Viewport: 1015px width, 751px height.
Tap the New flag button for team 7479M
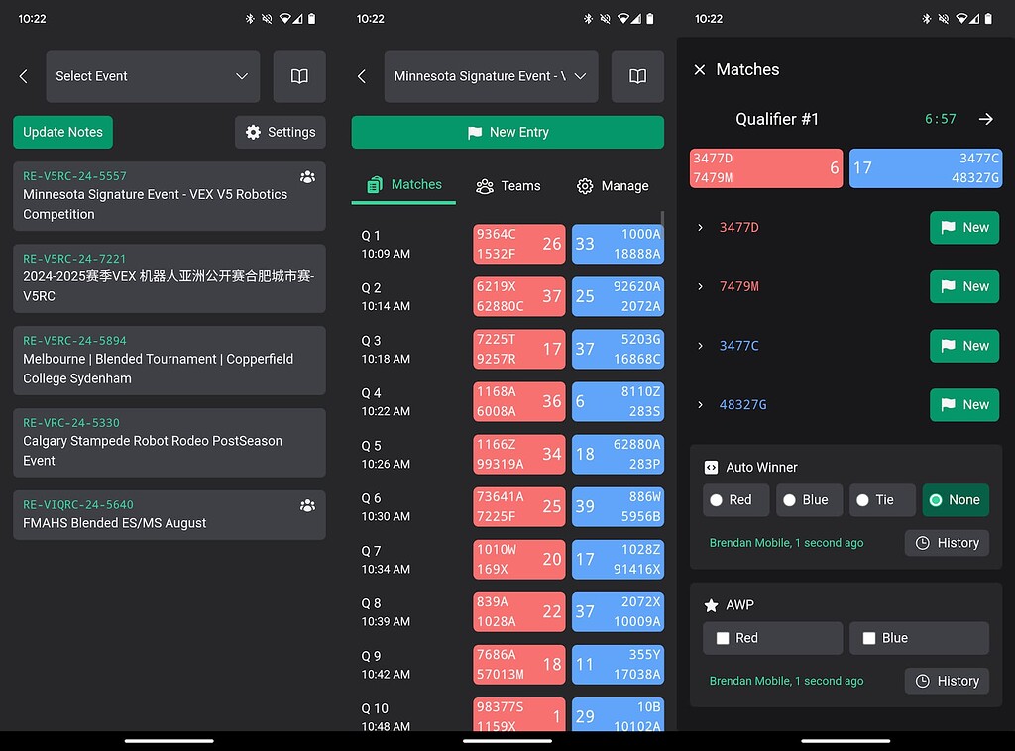pyautogui.click(x=963, y=286)
